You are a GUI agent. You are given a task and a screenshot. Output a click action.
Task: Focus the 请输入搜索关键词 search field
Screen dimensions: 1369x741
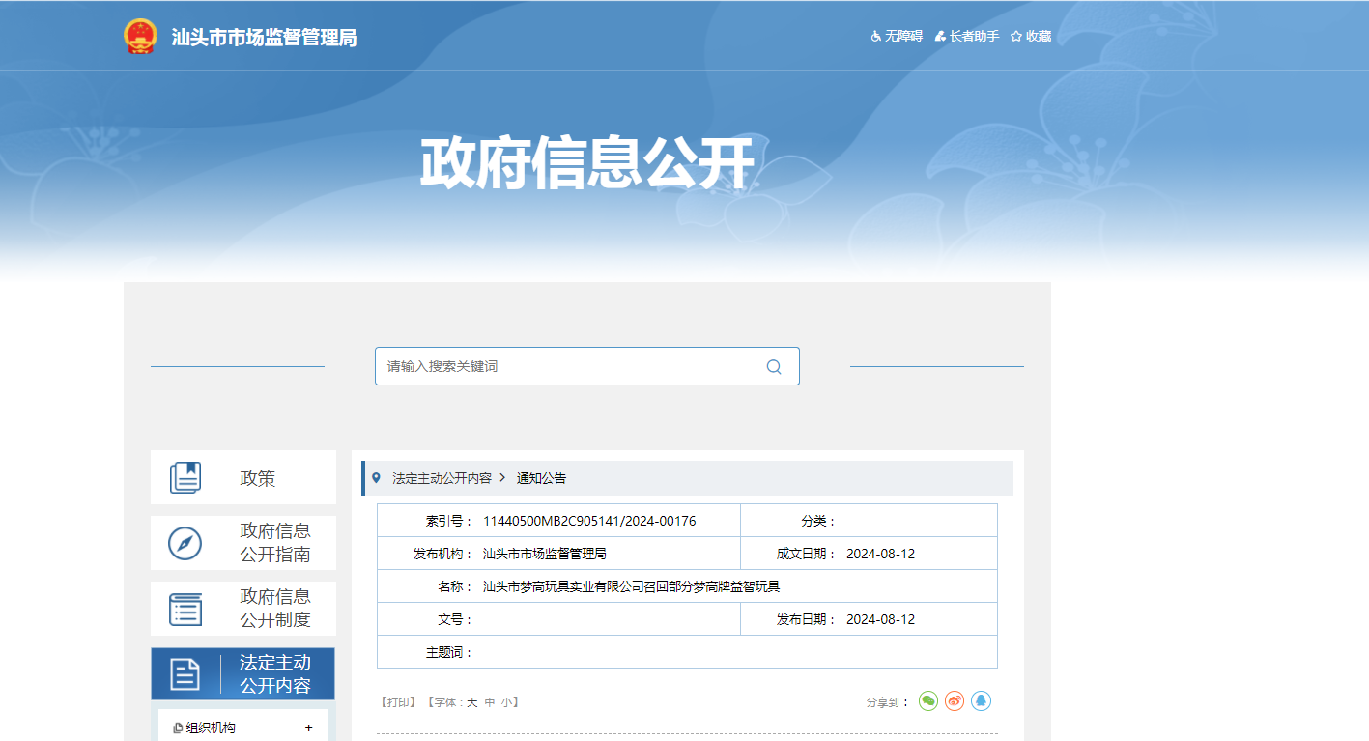coord(570,367)
